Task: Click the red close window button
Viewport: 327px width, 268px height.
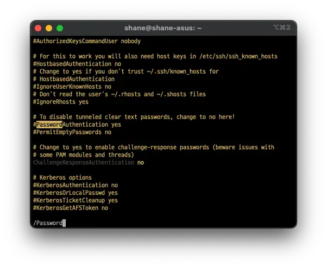Action: pos(38,28)
